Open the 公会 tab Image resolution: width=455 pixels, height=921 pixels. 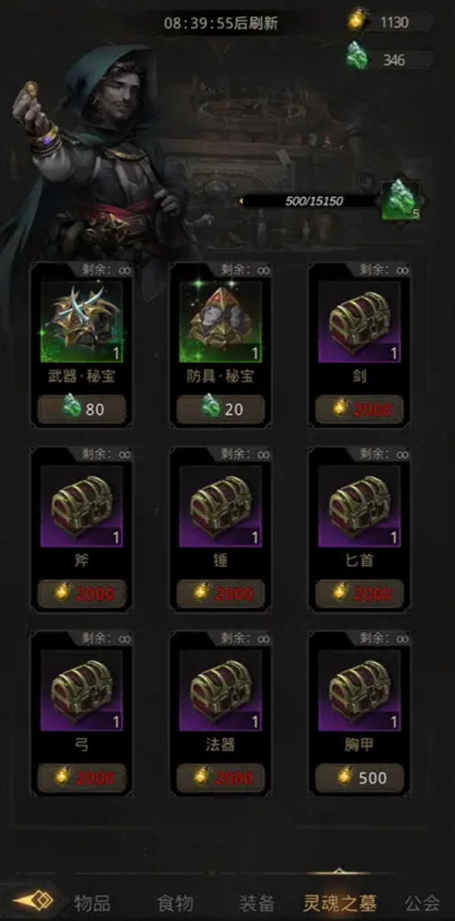click(422, 903)
